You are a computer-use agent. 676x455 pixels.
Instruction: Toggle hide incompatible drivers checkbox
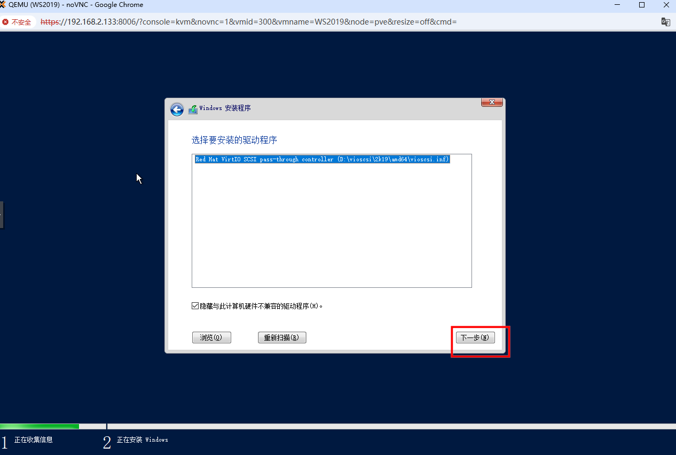click(x=195, y=306)
